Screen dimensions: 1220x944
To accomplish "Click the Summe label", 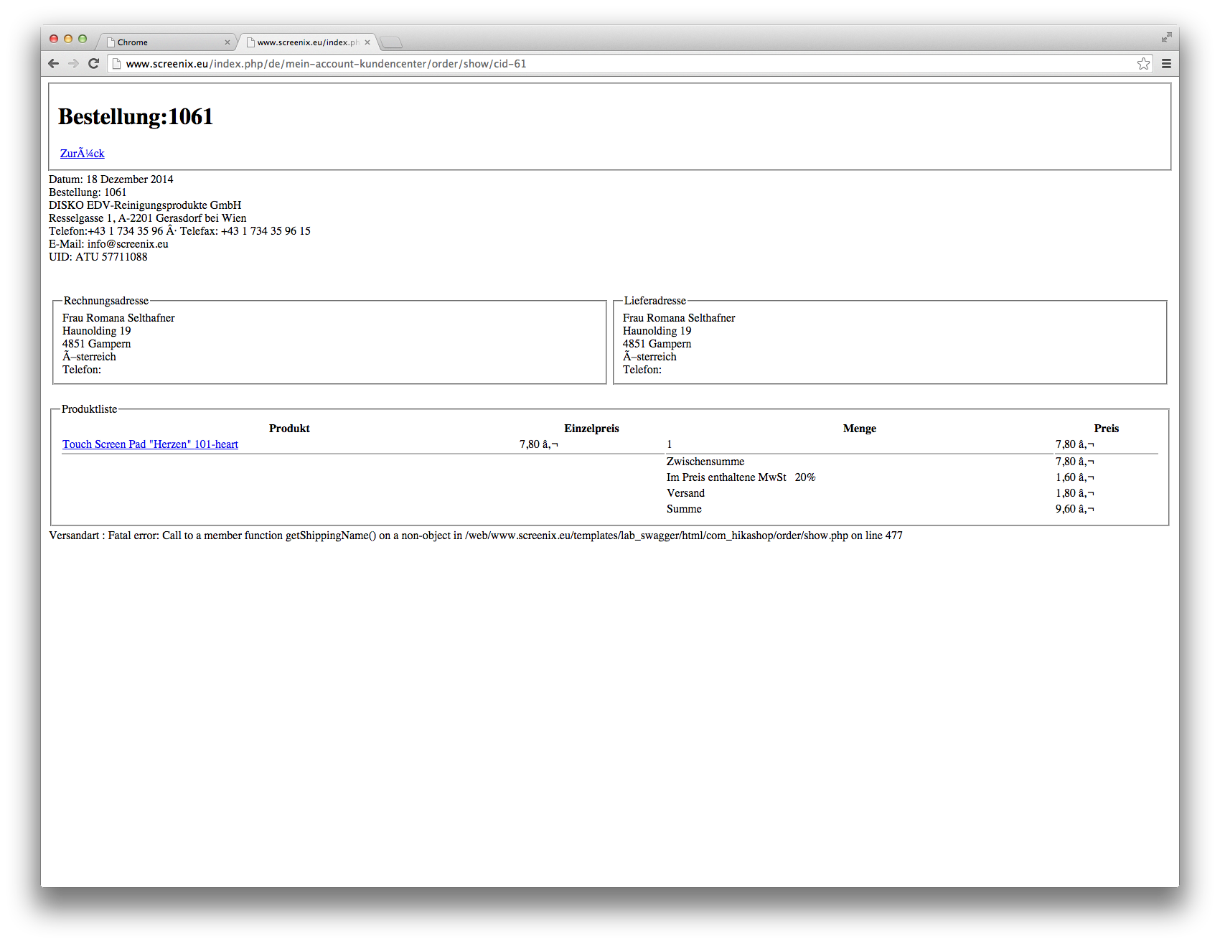I will (684, 509).
